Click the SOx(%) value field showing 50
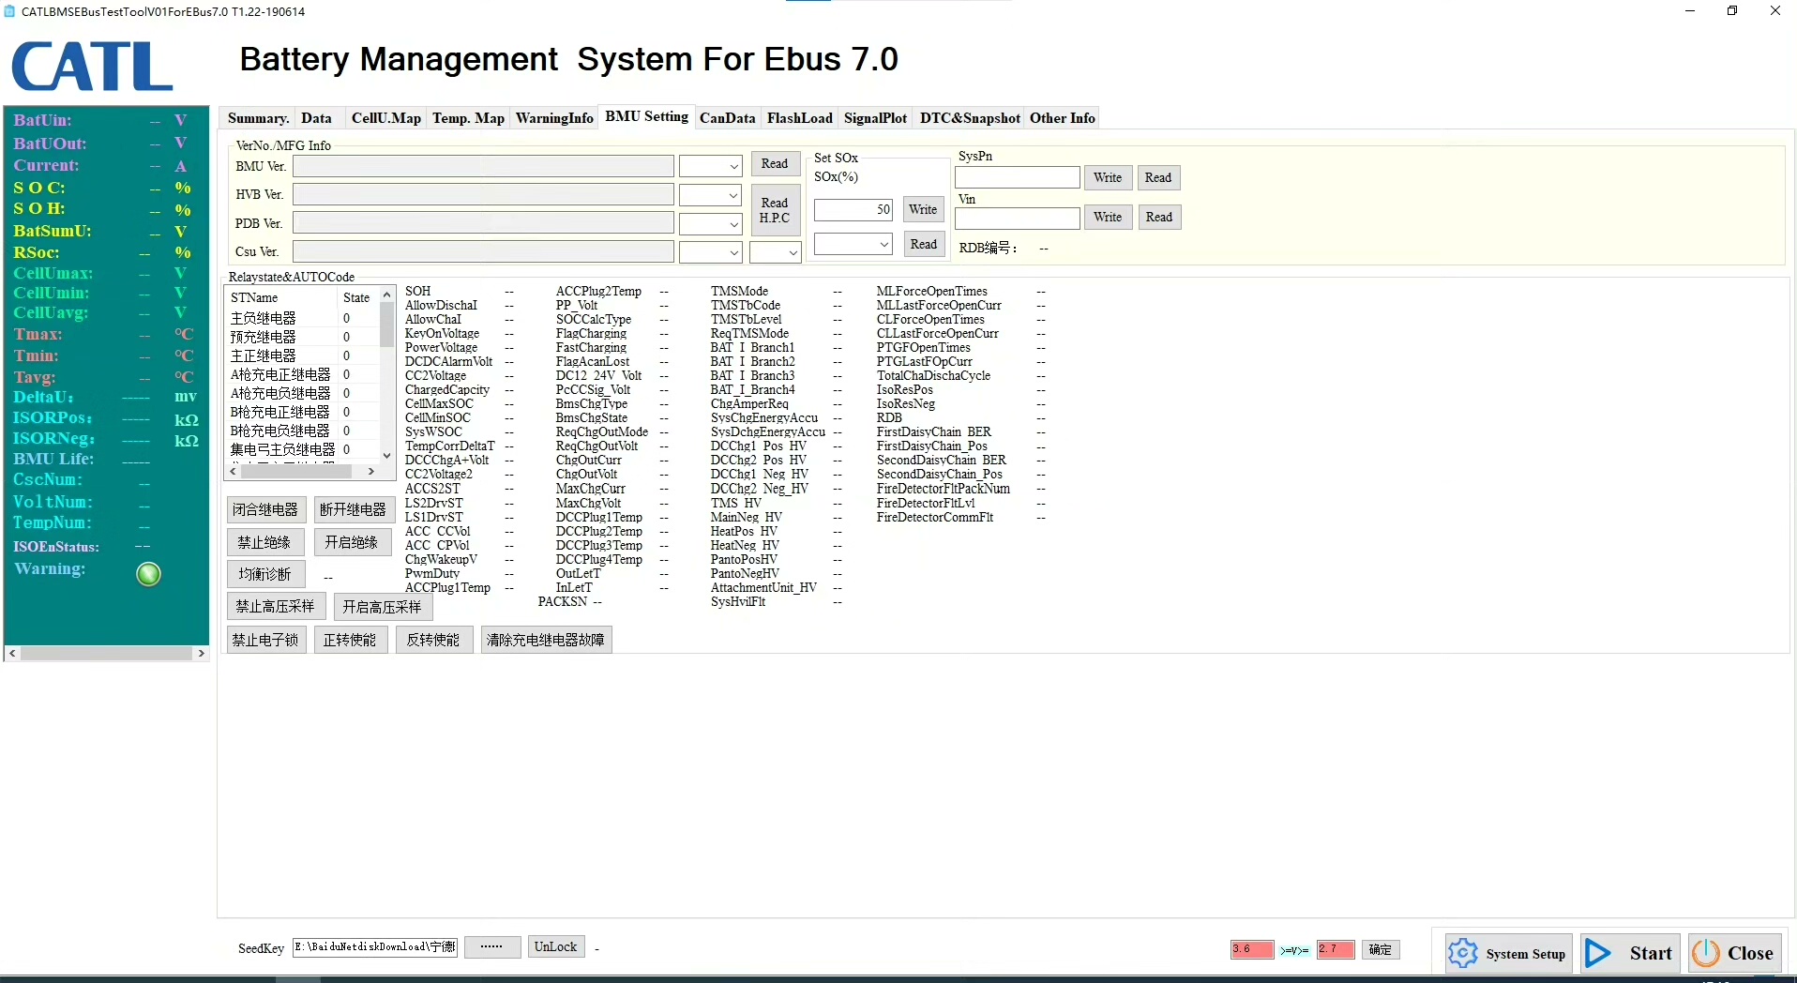 853,210
